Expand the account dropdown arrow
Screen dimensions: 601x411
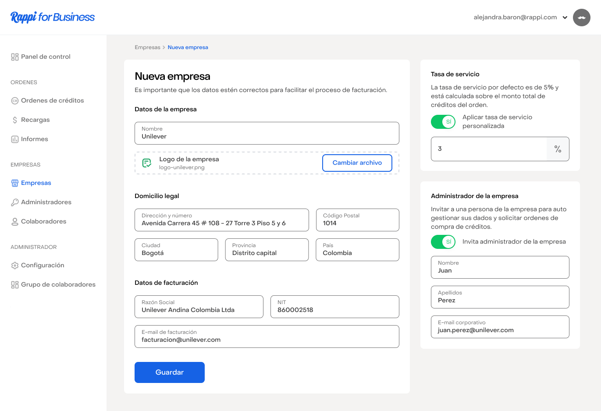point(565,18)
